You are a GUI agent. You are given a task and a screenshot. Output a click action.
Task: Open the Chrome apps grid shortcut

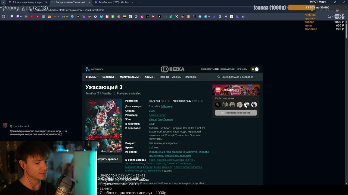[3, 17]
